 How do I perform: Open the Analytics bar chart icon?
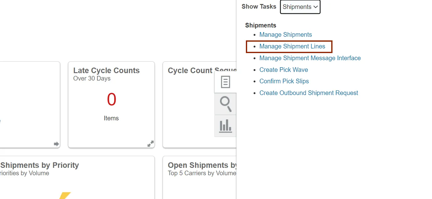pyautogui.click(x=225, y=126)
